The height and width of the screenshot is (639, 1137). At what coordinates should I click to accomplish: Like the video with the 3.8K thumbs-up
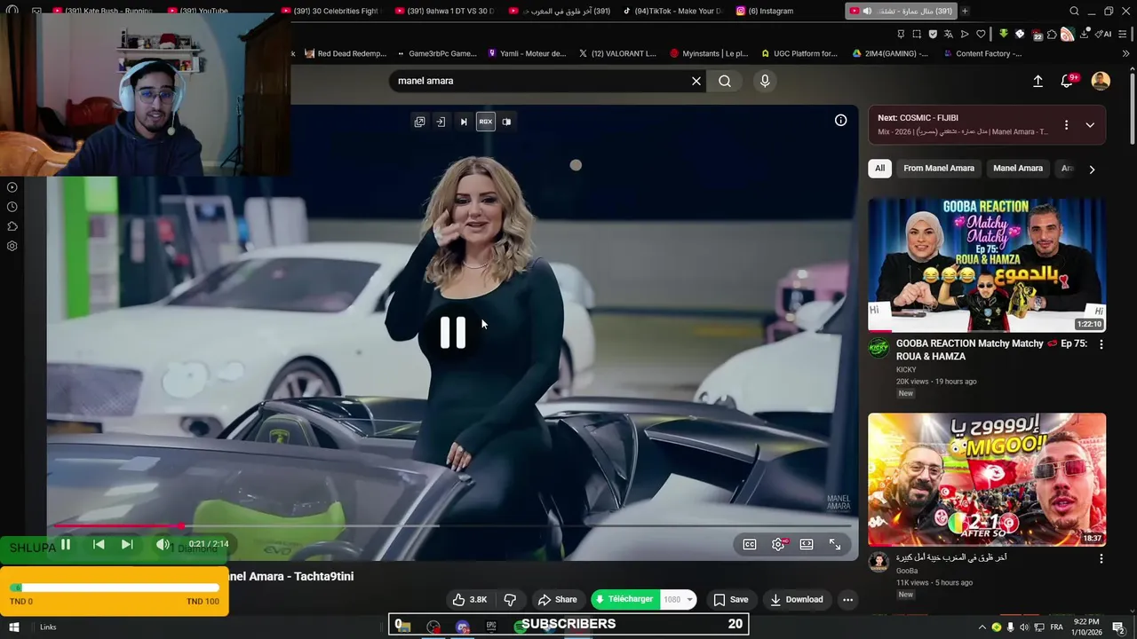pyautogui.click(x=469, y=599)
